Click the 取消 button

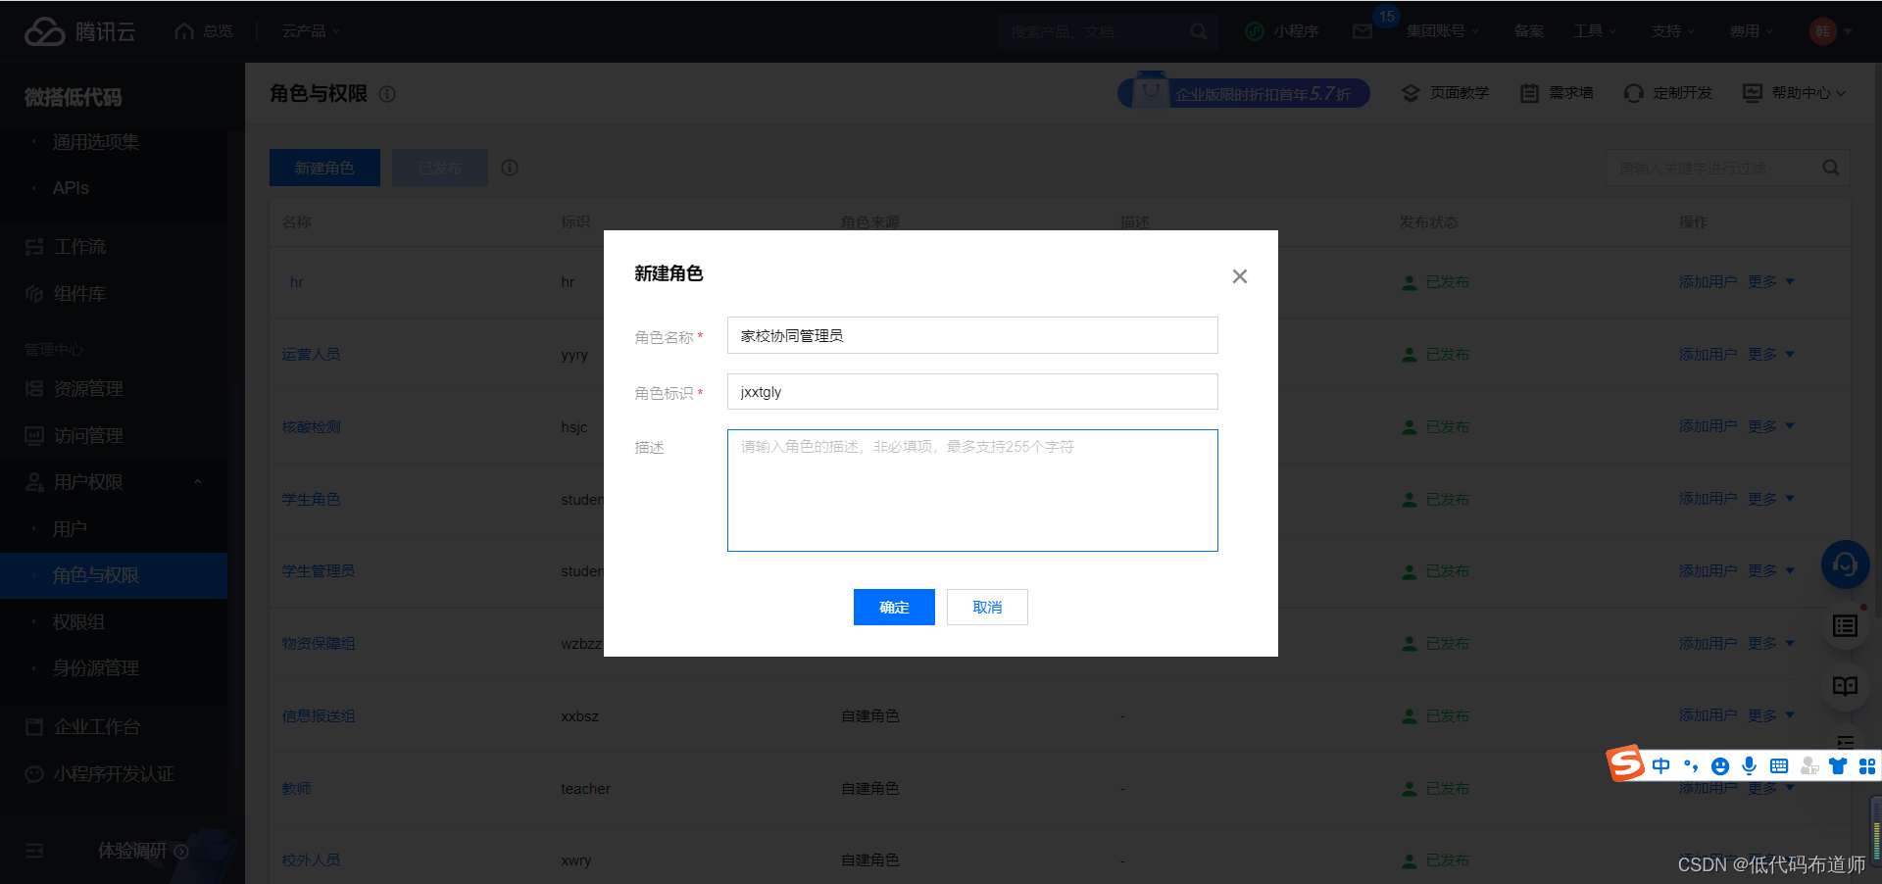point(987,607)
